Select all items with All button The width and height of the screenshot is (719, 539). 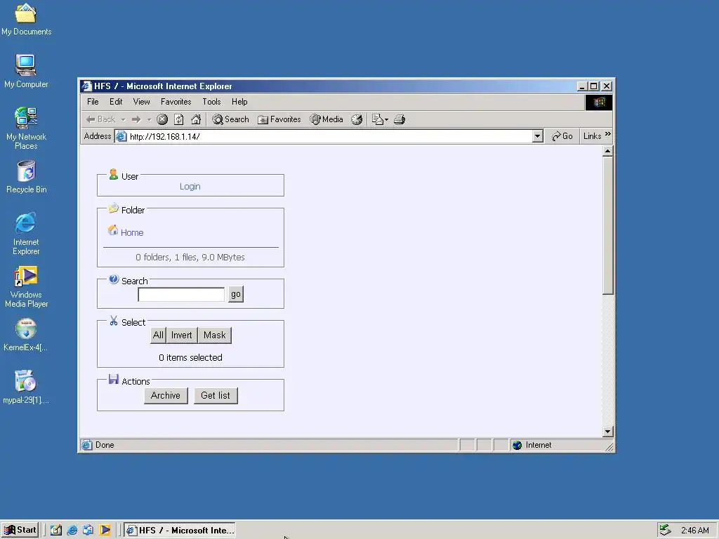tap(158, 335)
